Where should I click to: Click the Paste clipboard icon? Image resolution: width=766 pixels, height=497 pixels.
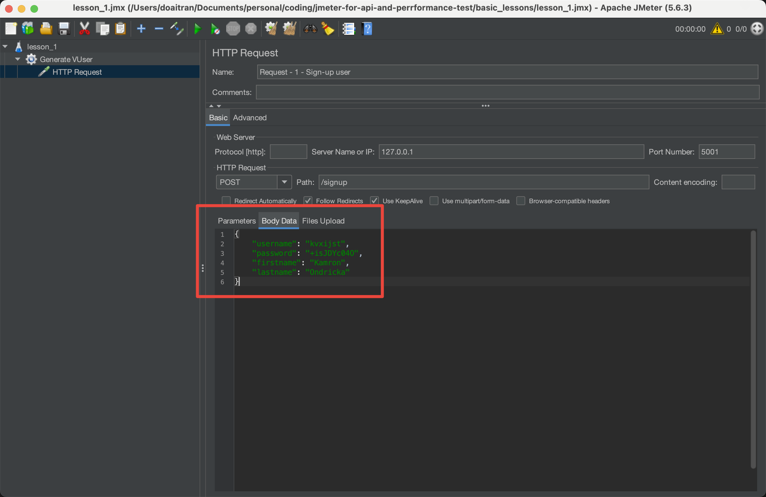120,28
